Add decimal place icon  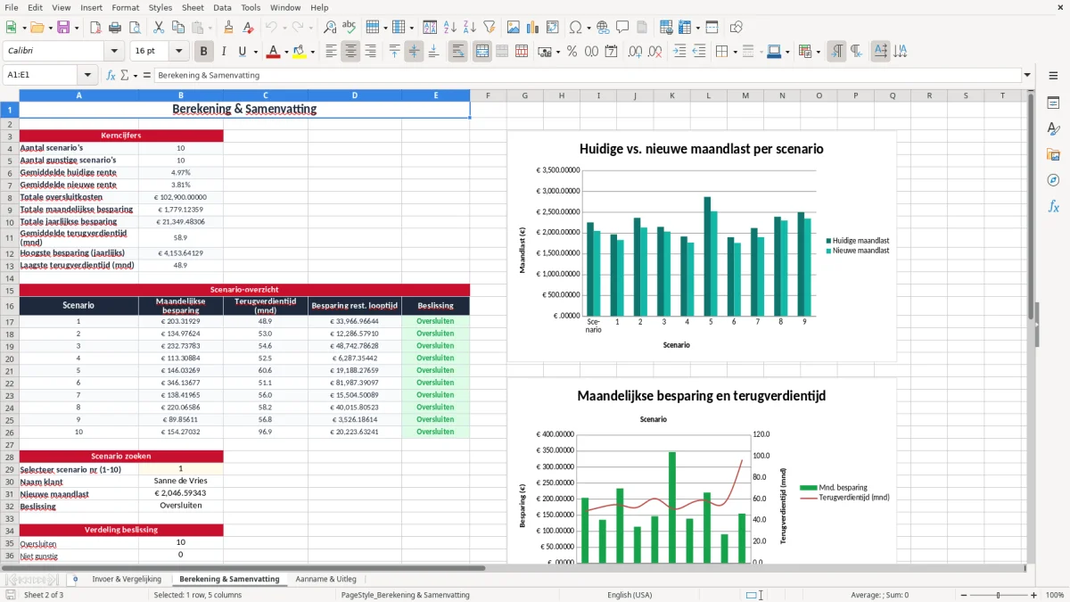pyautogui.click(x=634, y=52)
